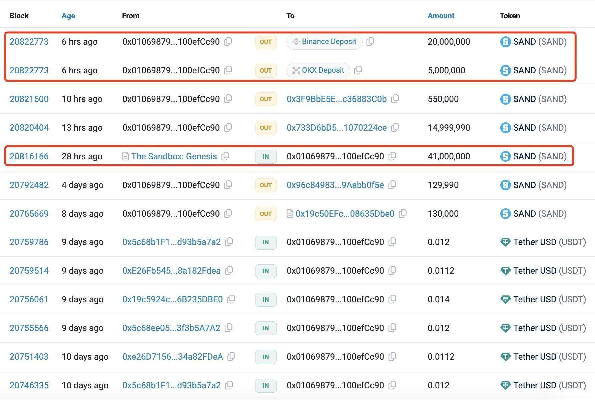Open the OKX Deposit address label

pos(323,70)
